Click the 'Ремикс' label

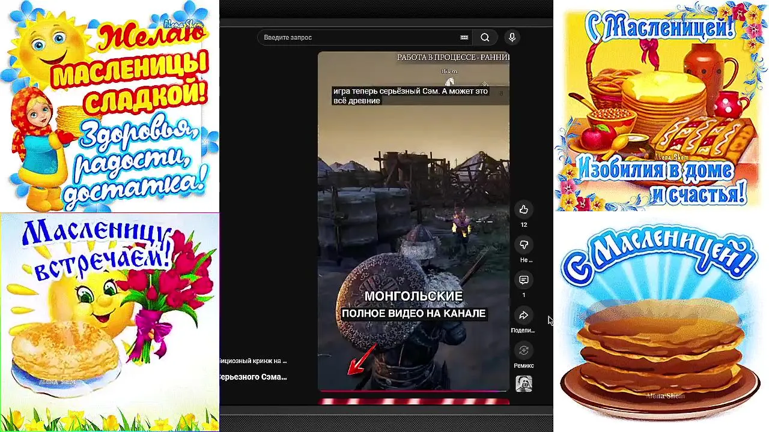[x=524, y=365]
